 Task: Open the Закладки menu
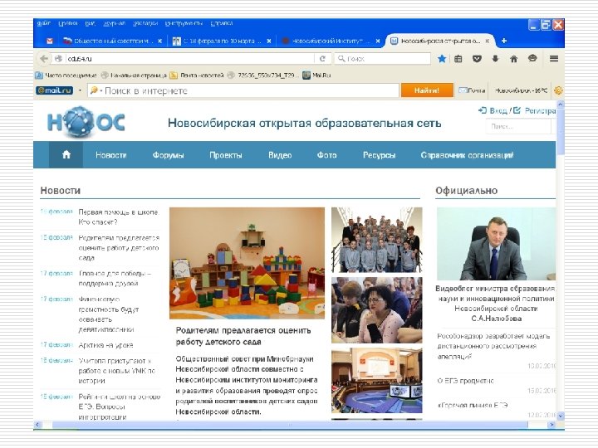click(x=145, y=23)
